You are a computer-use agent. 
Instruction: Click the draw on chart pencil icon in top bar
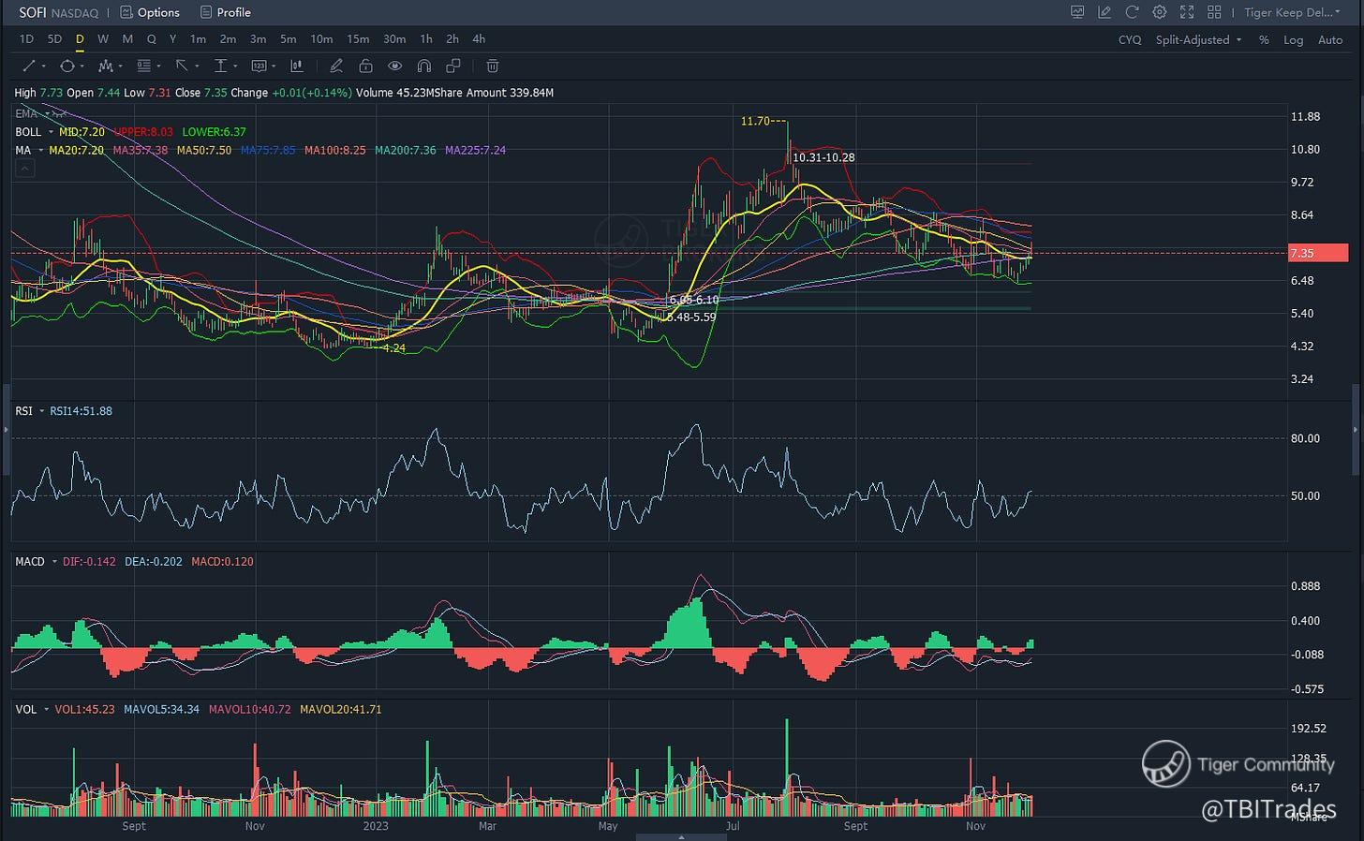(1105, 12)
